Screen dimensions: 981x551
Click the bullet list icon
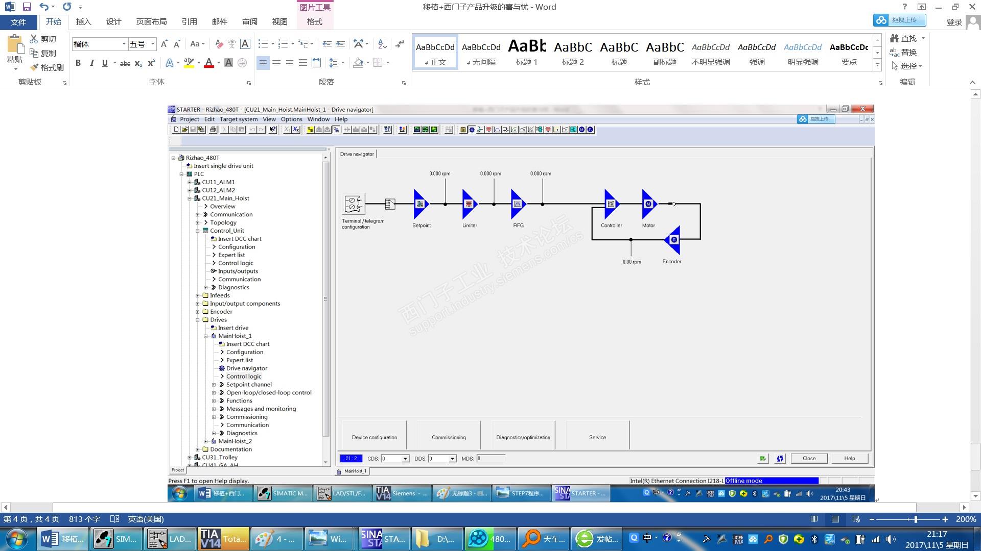pos(263,44)
